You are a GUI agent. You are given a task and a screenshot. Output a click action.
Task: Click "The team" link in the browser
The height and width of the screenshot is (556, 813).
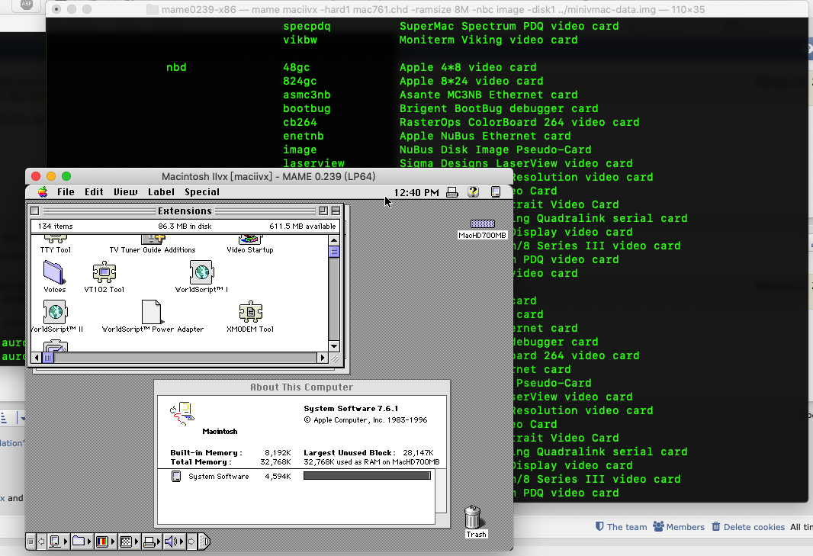(x=621, y=527)
